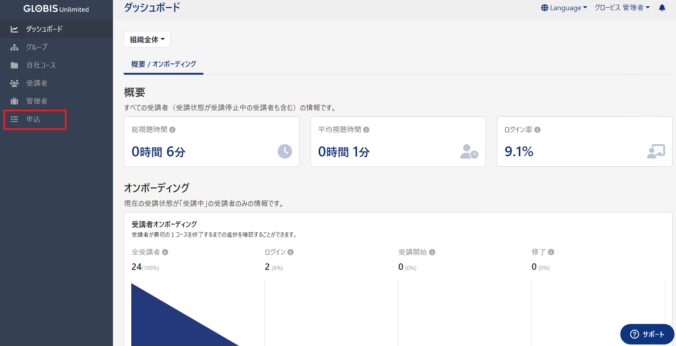The width and height of the screenshot is (676, 346).
Task: Show info tooltip for 総視聴時間
Action: click(172, 130)
